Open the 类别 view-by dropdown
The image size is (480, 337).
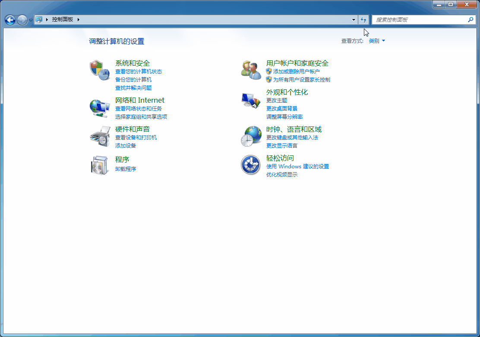[x=377, y=41]
